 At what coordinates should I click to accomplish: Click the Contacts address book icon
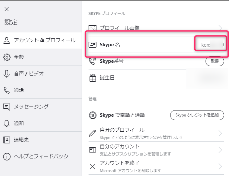[x=6, y=140]
